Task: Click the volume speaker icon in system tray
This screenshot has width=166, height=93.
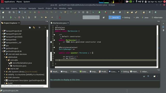Action: click(140, 2)
